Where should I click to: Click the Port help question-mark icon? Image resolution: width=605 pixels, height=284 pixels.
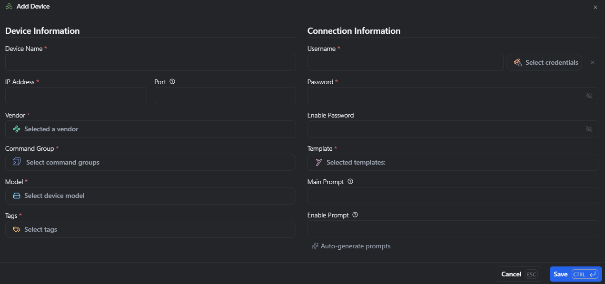pos(172,81)
